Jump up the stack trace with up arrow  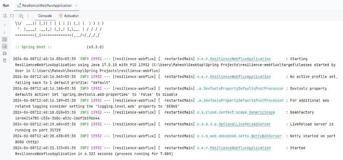pyautogui.click(x=5, y=25)
